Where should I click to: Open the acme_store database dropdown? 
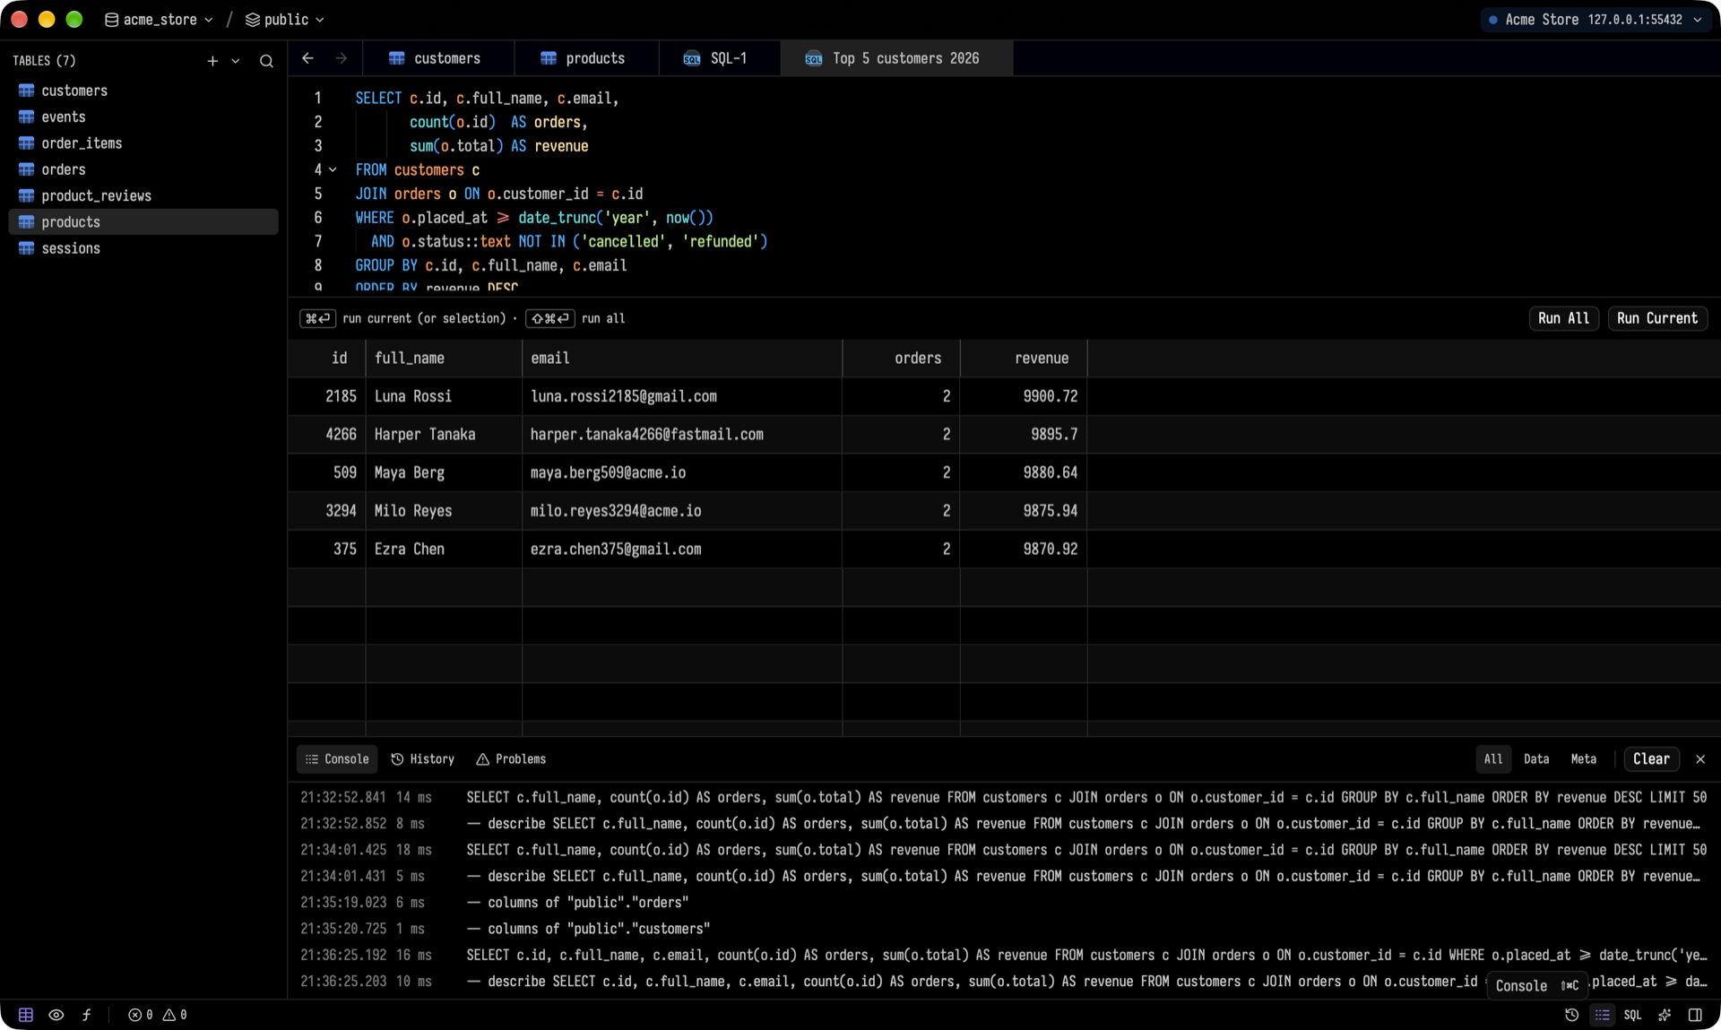159,20
